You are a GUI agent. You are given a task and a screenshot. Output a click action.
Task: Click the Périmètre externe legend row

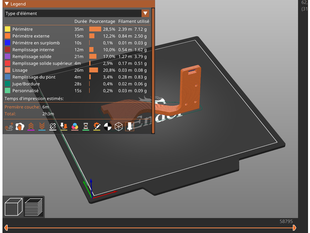click(x=31, y=36)
